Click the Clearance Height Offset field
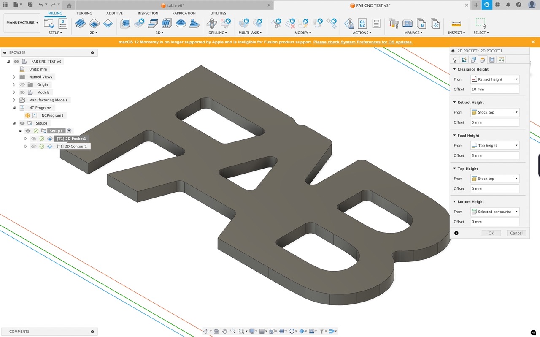This screenshot has width=540, height=337. coord(494,89)
